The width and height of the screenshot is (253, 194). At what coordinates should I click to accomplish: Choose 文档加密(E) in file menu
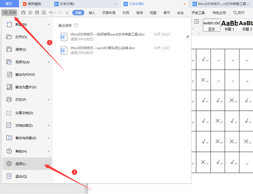(x=27, y=125)
